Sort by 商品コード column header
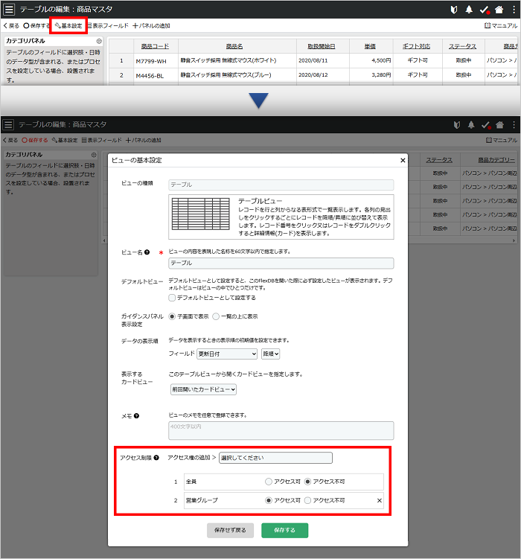521x559 pixels. (x=155, y=46)
